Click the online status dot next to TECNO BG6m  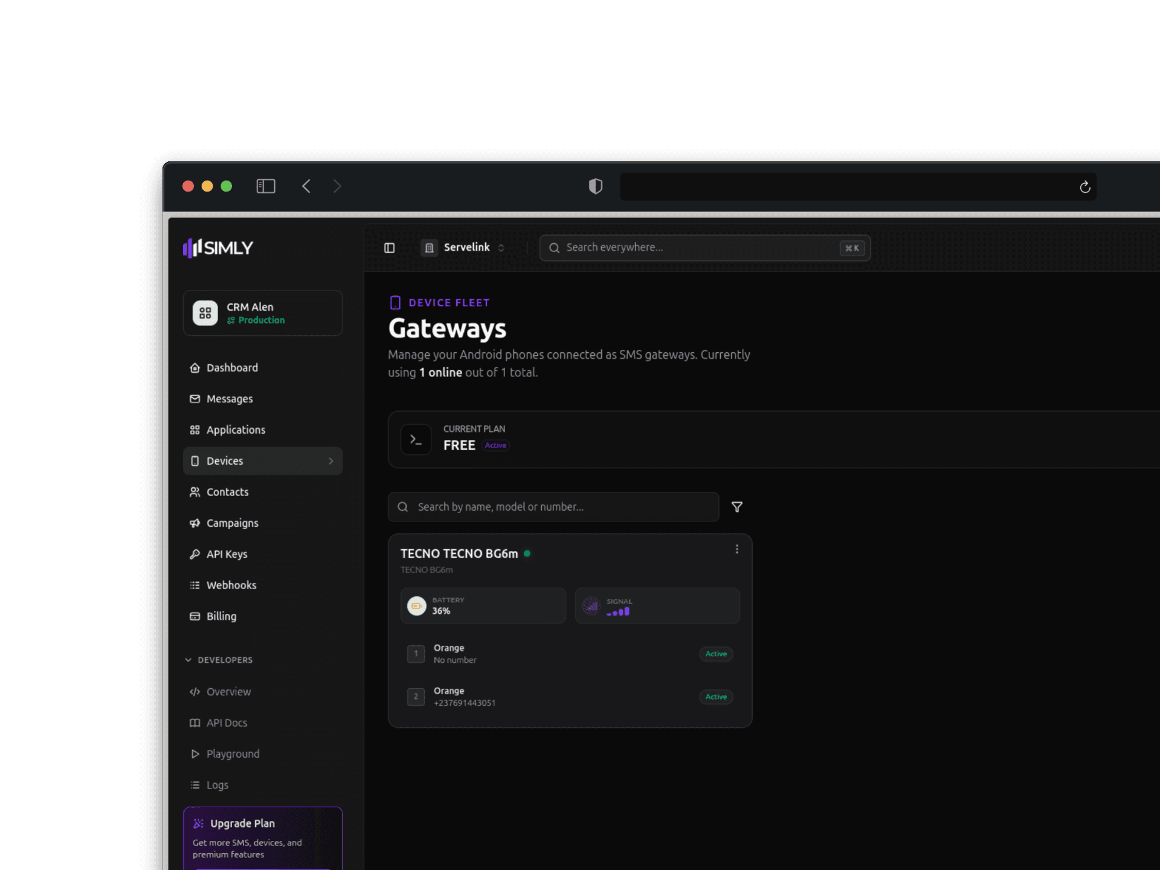click(x=526, y=553)
